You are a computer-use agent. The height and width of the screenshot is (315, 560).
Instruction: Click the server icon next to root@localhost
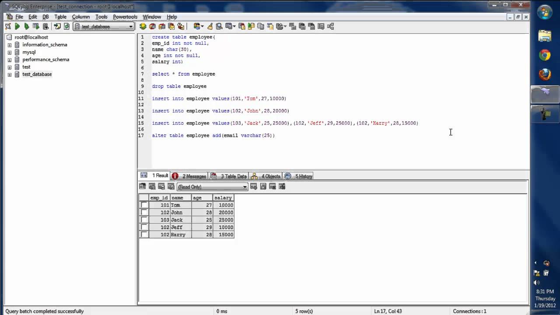pos(10,37)
